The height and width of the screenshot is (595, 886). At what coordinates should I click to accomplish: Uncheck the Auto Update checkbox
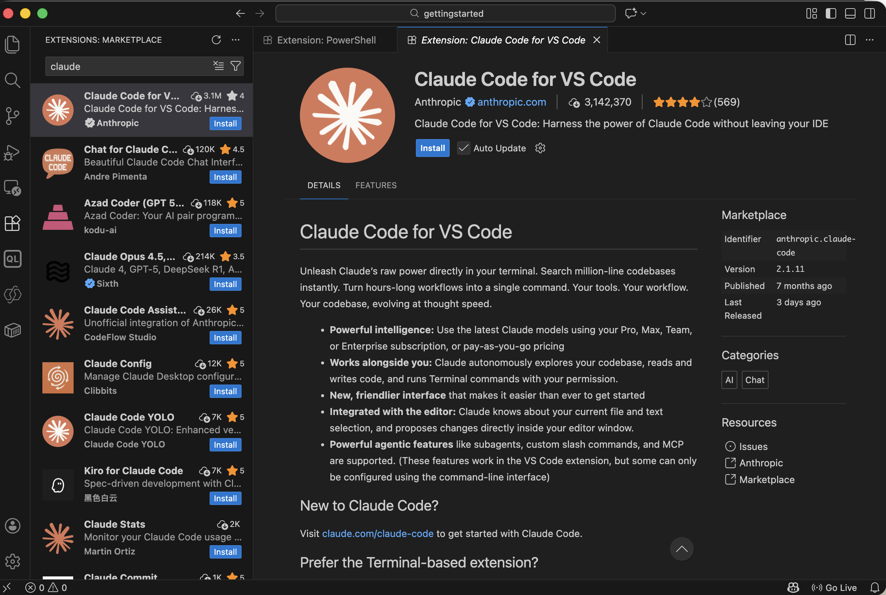tap(463, 148)
